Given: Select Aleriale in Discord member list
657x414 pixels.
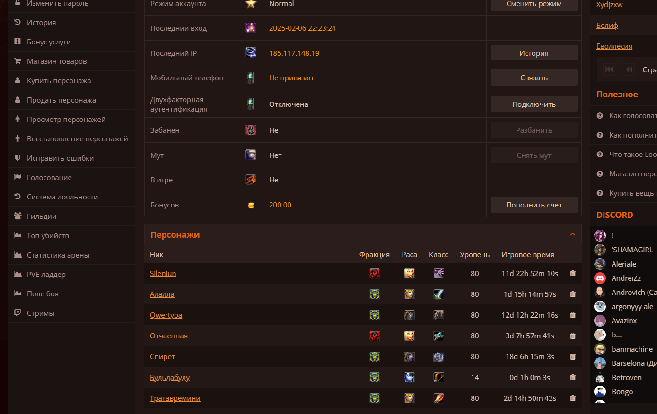Looking at the screenshot, I should 623,264.
